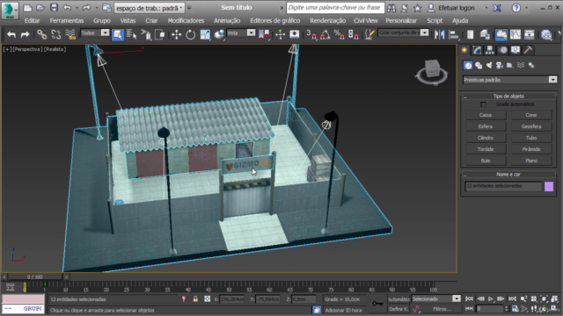The width and height of the screenshot is (563, 316).
Task: Expand the named selection set dropdown
Action: tap(424, 33)
